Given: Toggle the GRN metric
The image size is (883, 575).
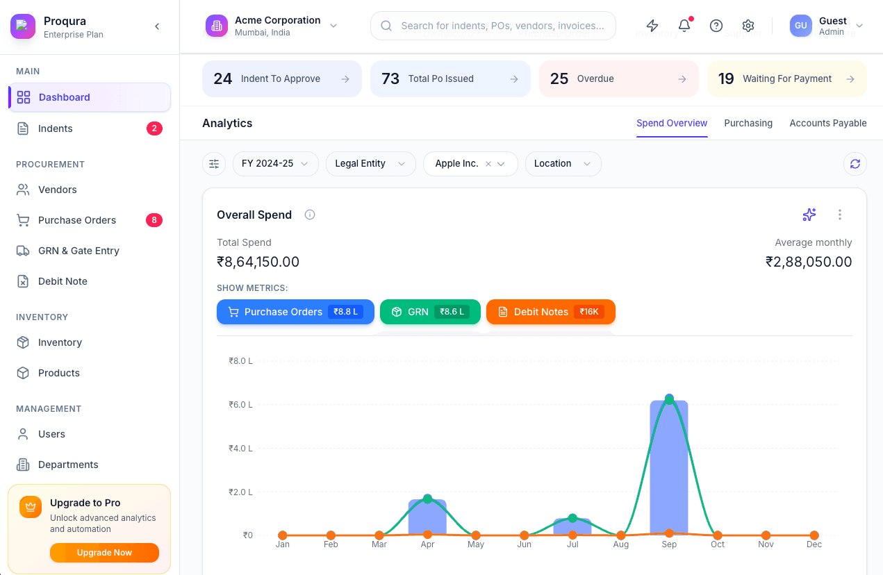Looking at the screenshot, I should pos(430,312).
